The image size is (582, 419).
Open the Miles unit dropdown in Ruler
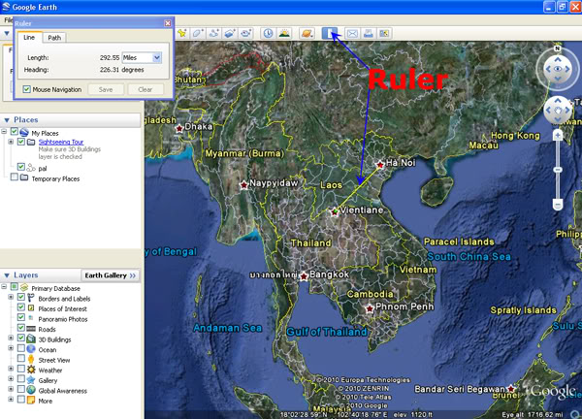(x=156, y=57)
